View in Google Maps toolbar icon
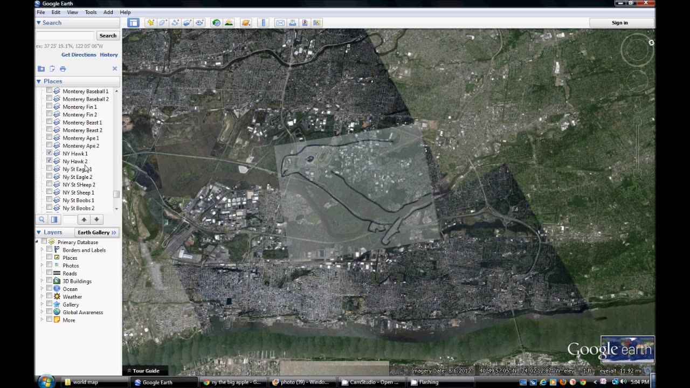The width and height of the screenshot is (690, 388). [317, 23]
